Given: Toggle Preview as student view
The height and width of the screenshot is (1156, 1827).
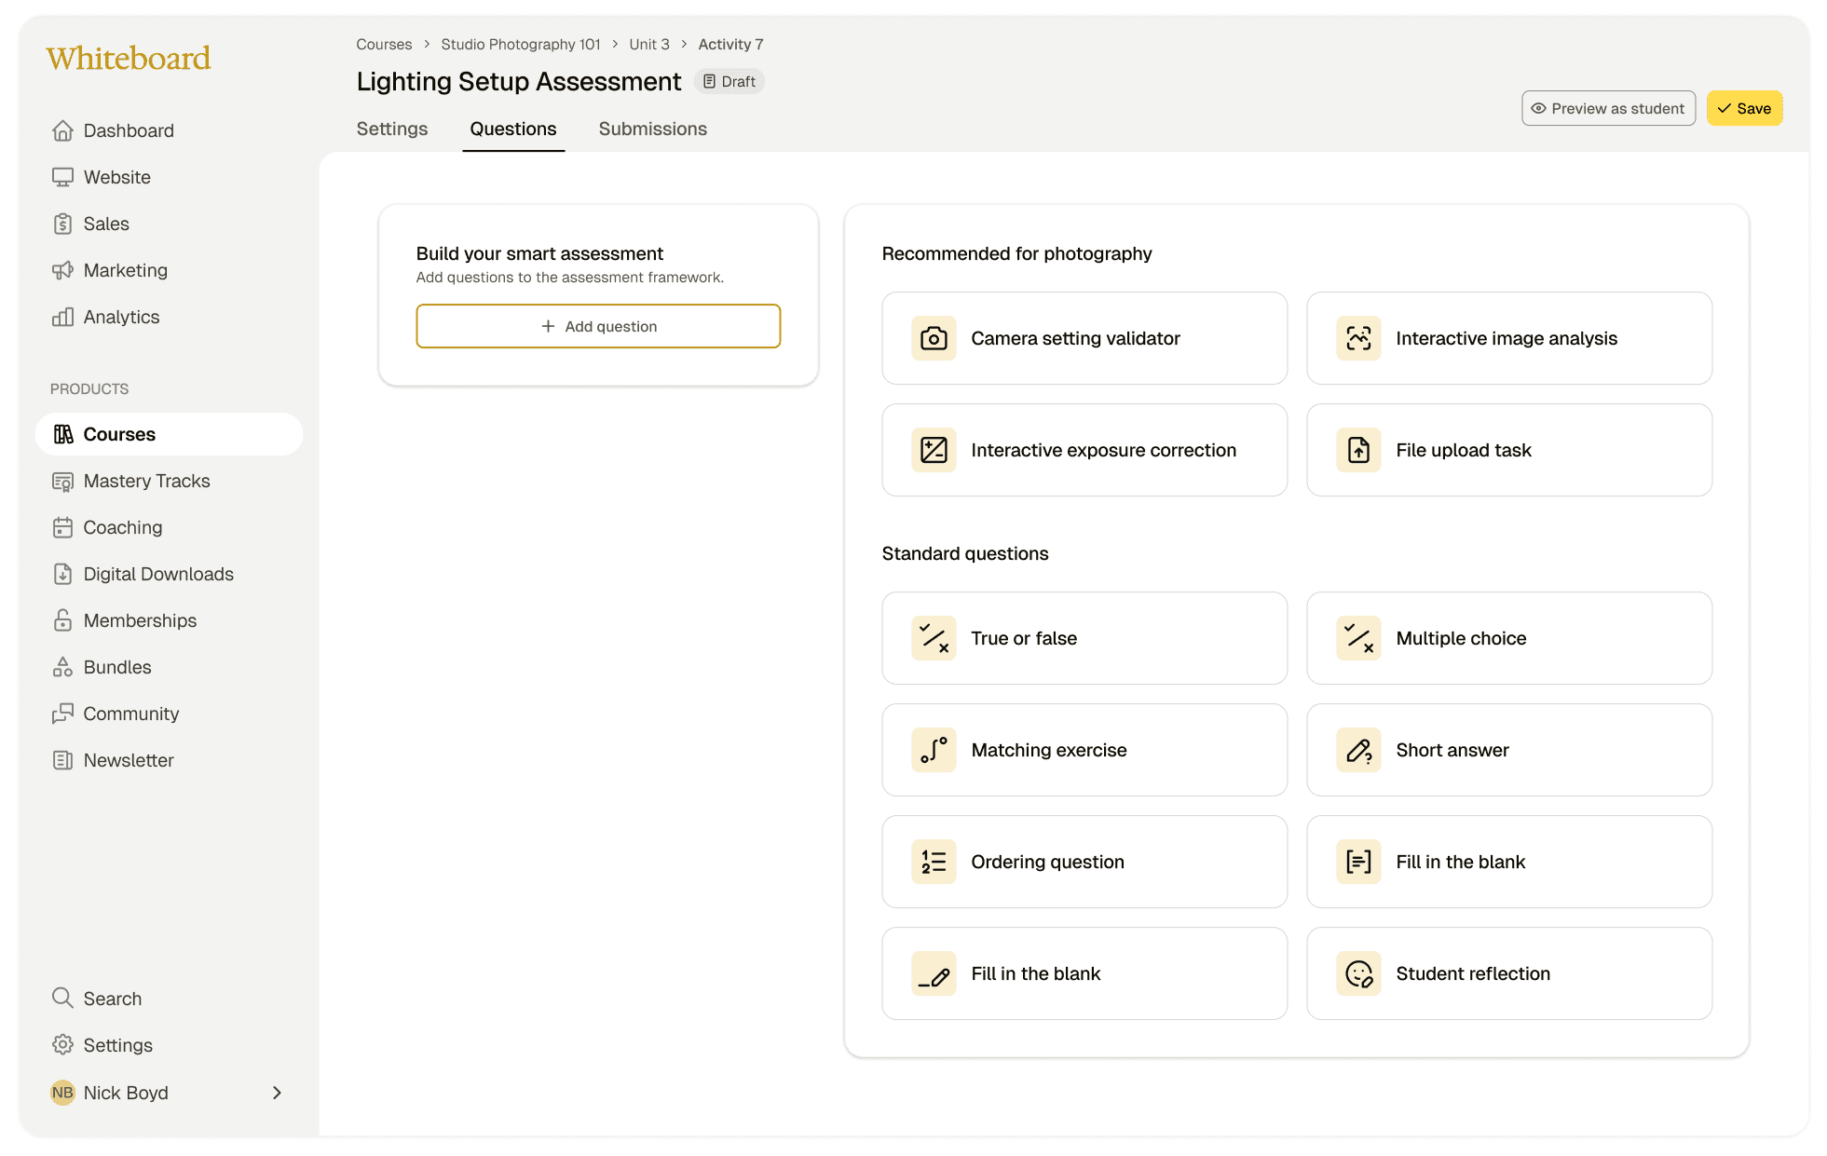Looking at the screenshot, I should click(x=1608, y=108).
